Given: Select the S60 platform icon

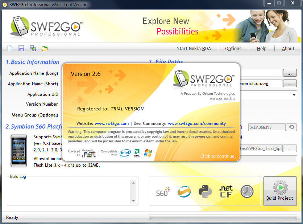Looking at the screenshot, I should point(163,192).
